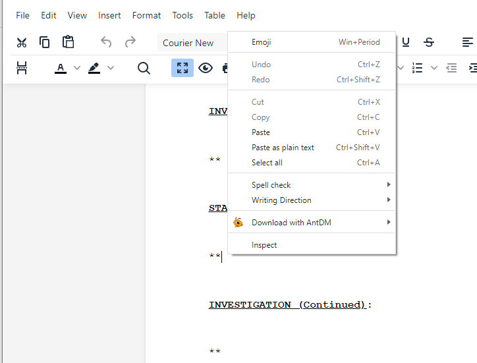
Task: Open dropdown arrow left of numbered list
Action: [x=401, y=68]
